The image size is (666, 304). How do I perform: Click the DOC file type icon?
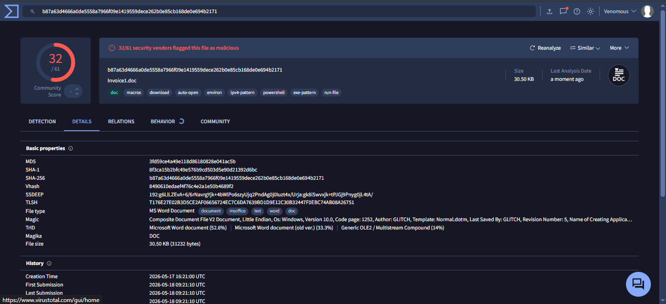pos(619,75)
